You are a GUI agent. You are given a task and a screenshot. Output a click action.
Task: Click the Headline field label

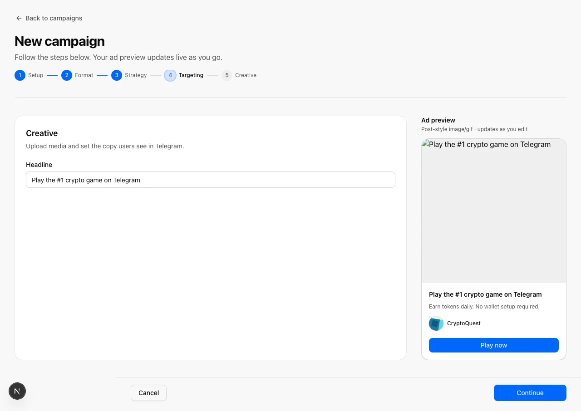click(39, 165)
